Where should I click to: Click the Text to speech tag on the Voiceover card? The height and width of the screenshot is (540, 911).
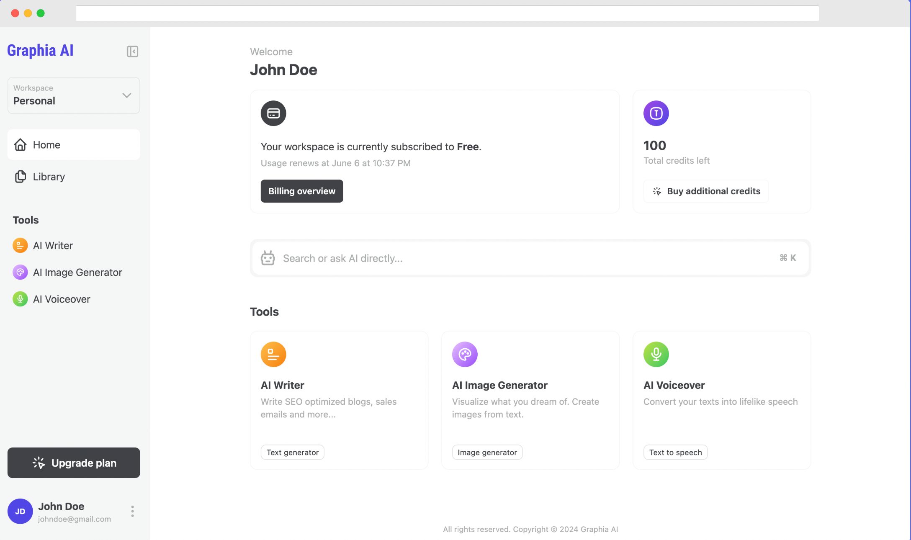(x=675, y=452)
